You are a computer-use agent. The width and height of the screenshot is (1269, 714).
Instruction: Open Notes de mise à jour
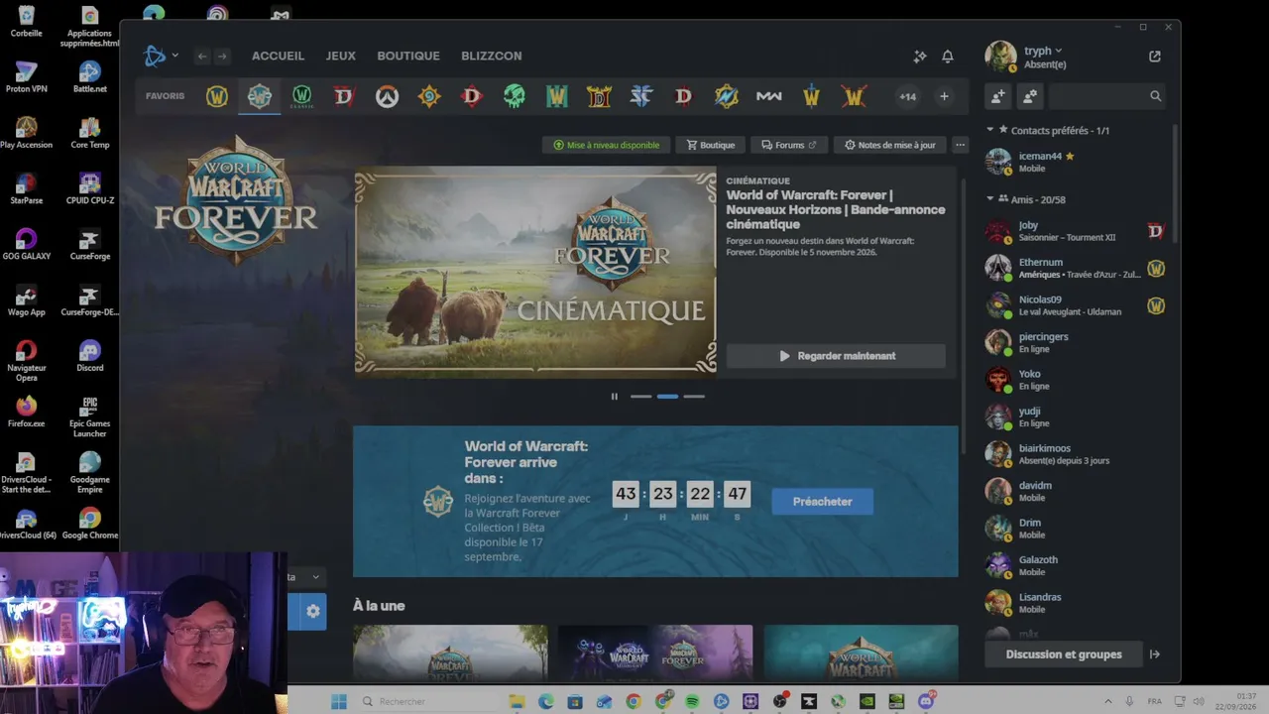tap(889, 145)
